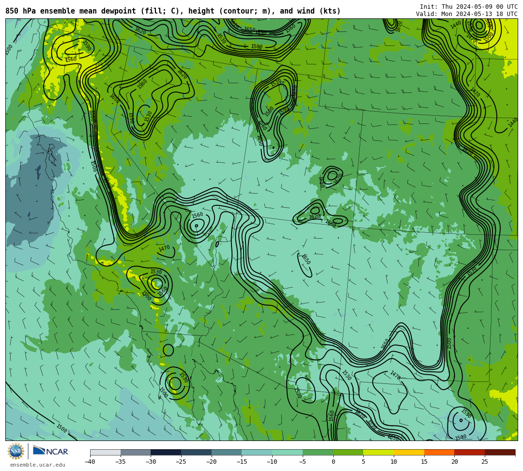Image resolution: width=523 pixels, height=471 pixels.
Task: Click the -20 colorbar tick label
Action: point(212,462)
